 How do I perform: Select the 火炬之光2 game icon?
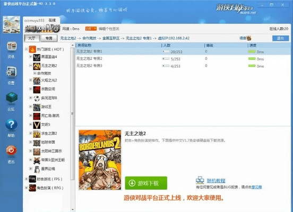point(37,81)
